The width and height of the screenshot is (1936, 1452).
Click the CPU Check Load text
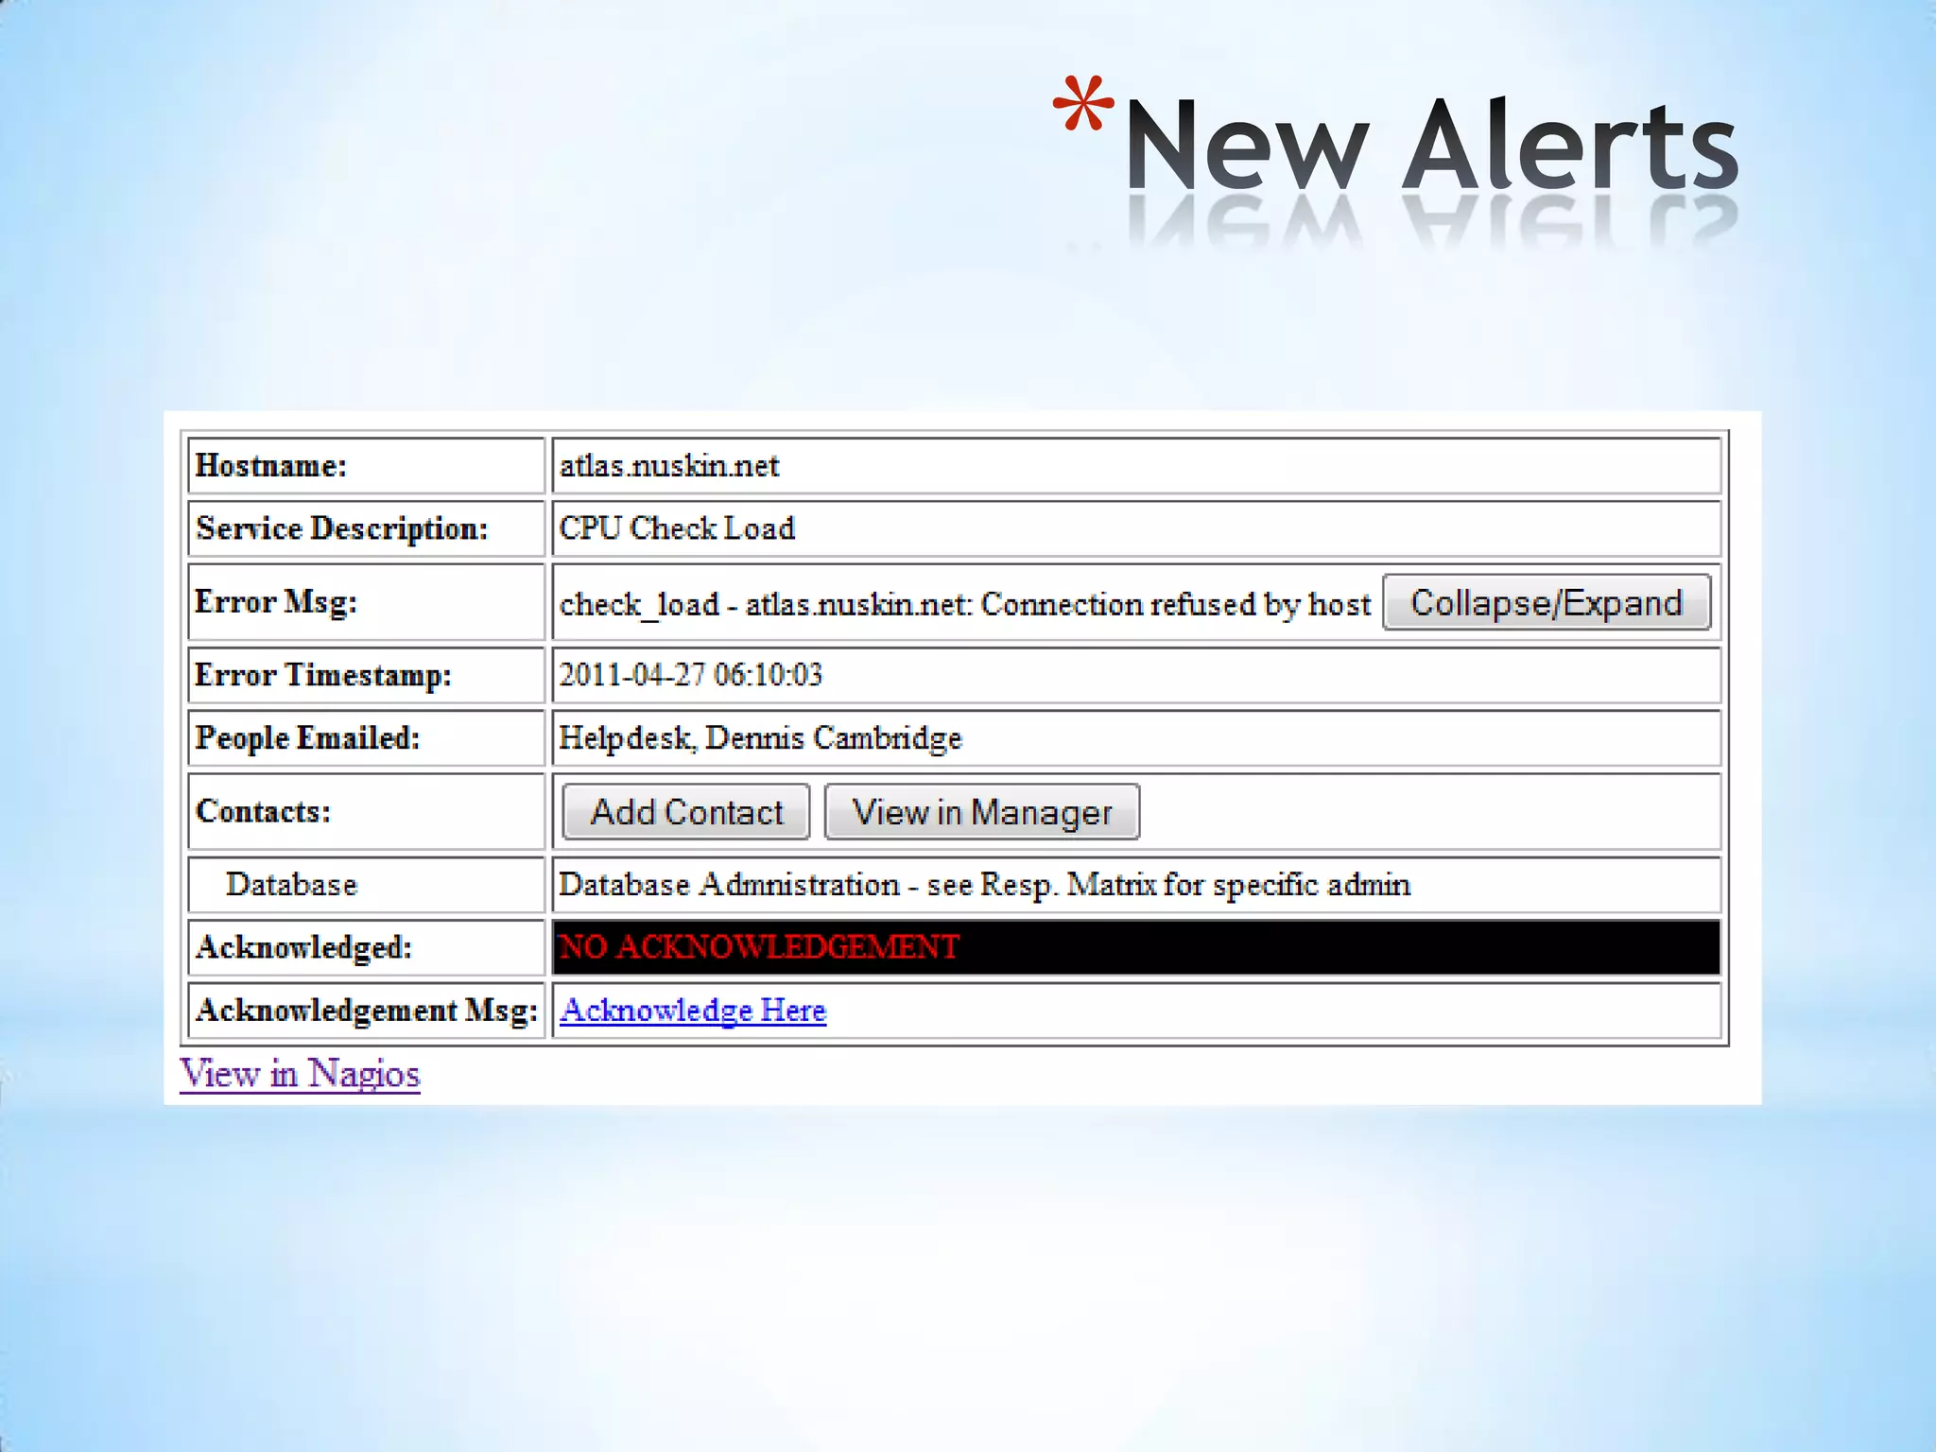[677, 528]
